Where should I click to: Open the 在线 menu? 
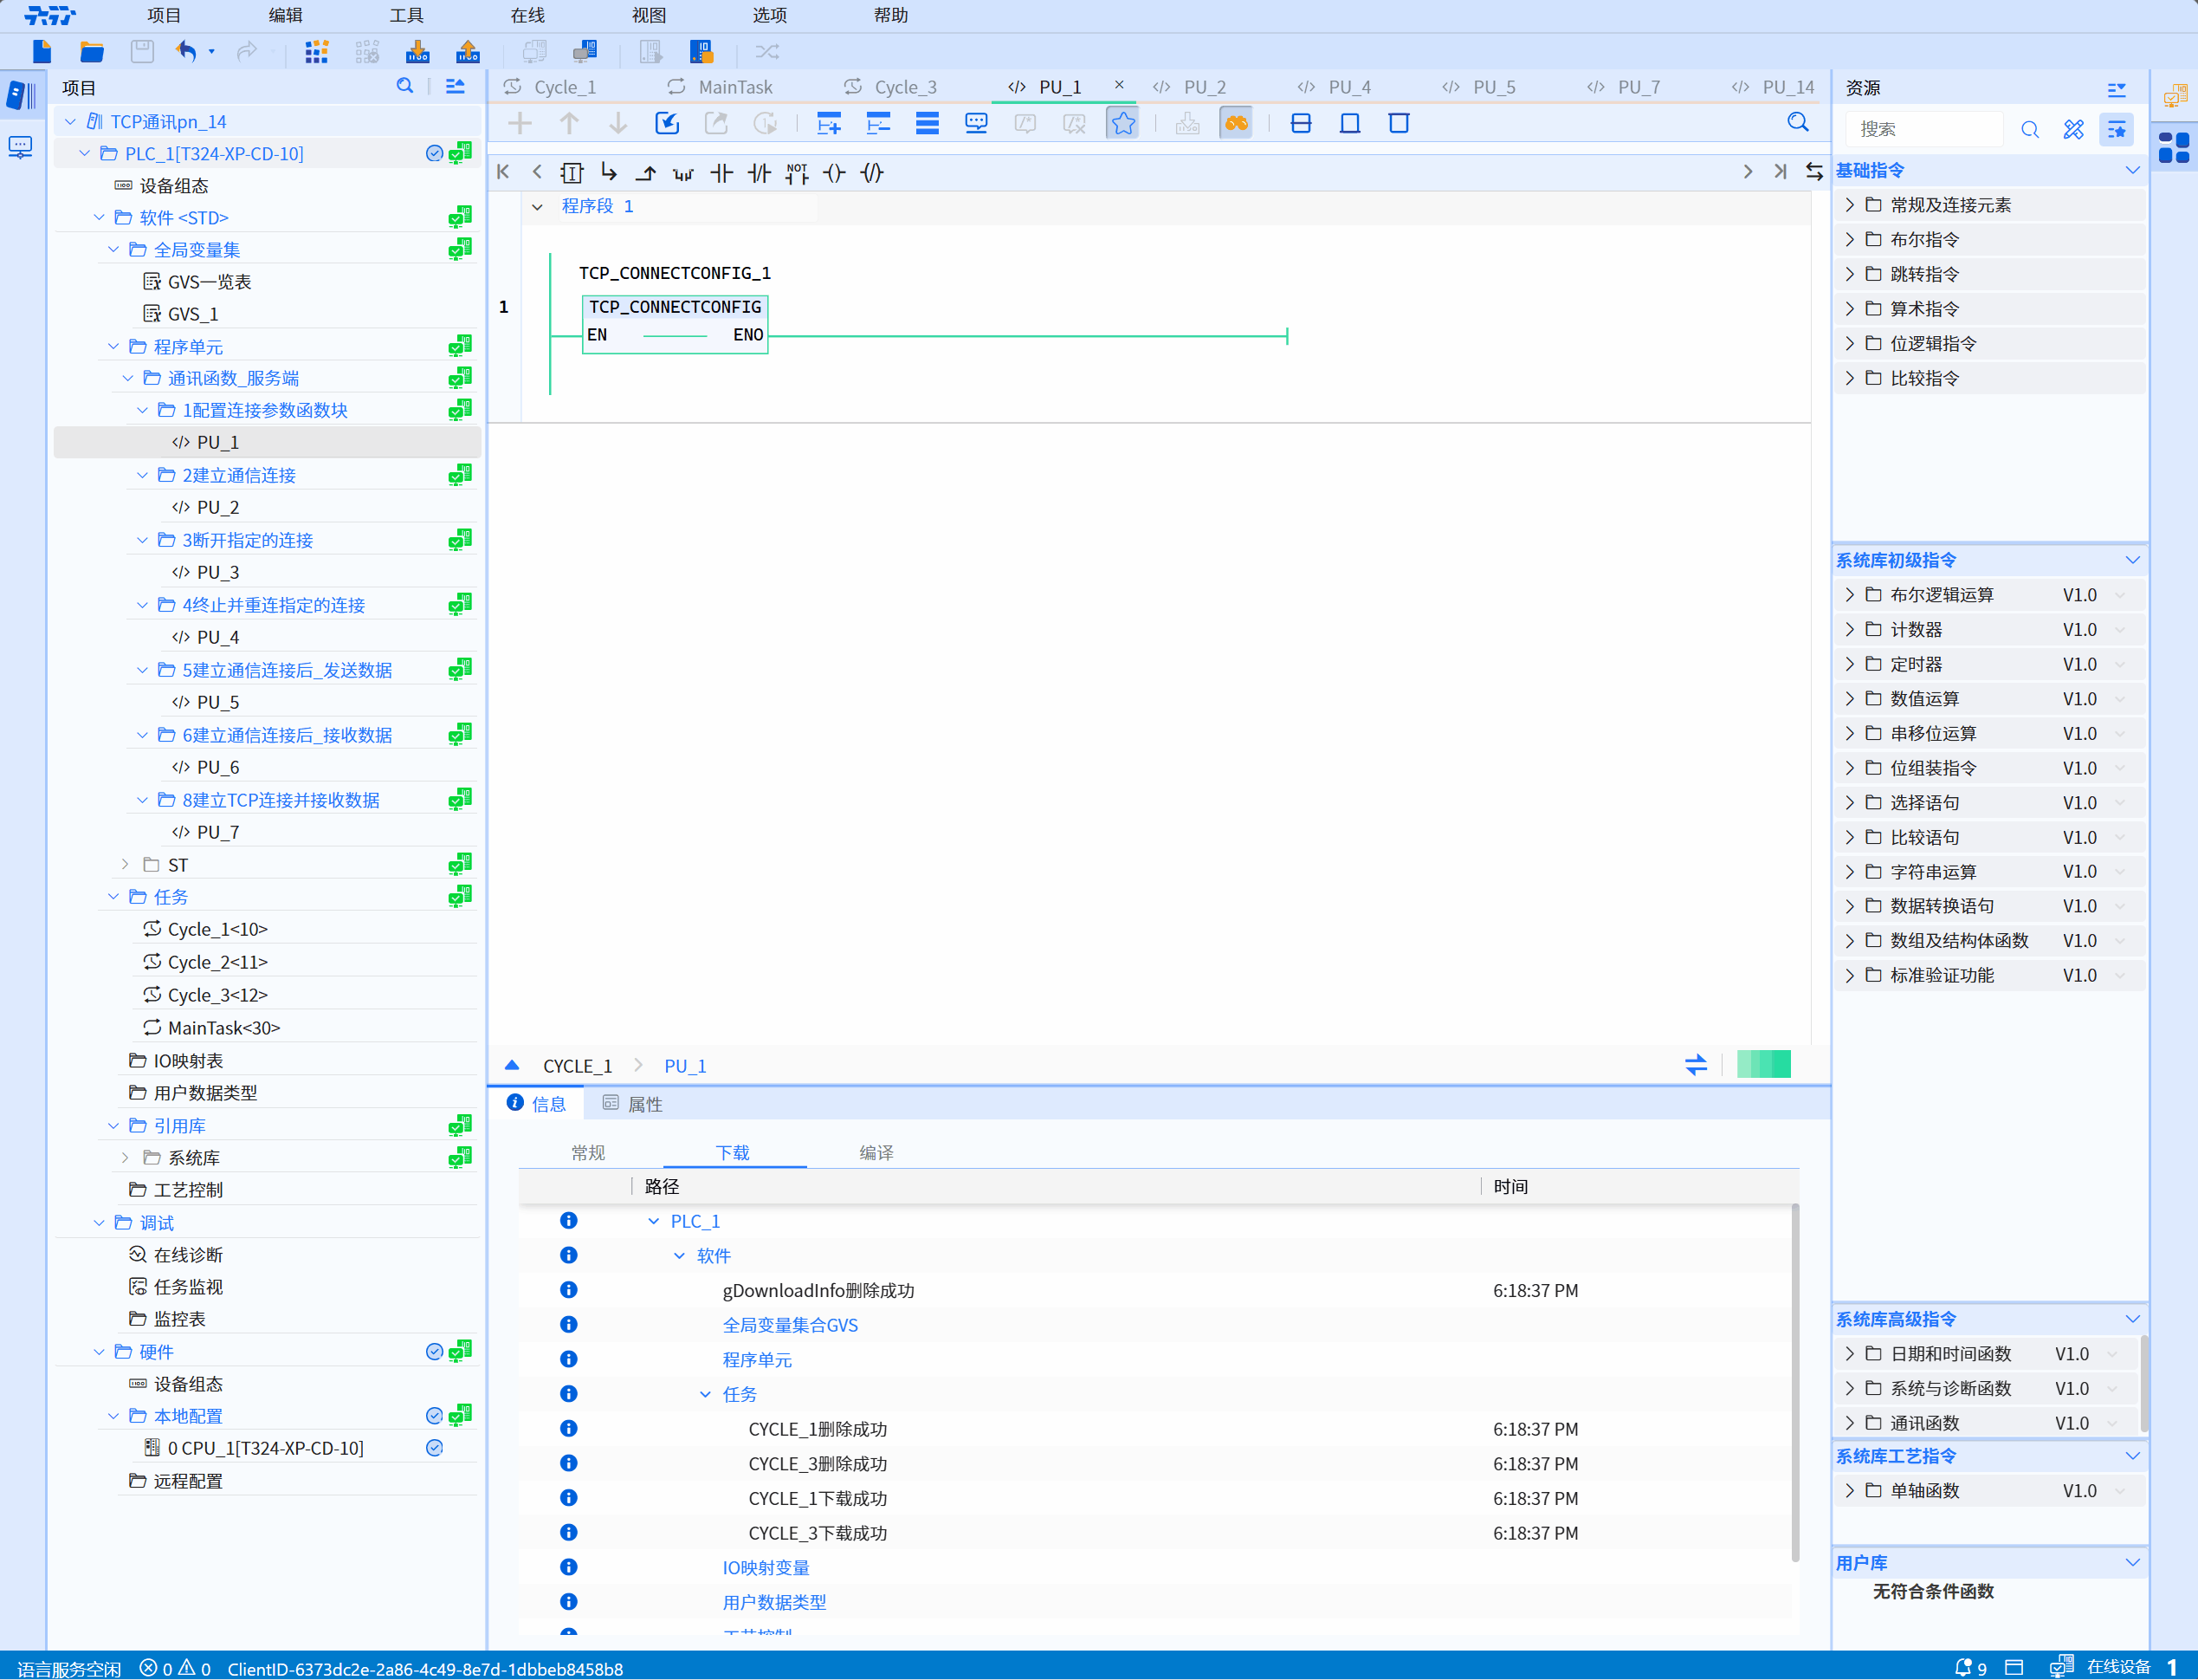(527, 15)
